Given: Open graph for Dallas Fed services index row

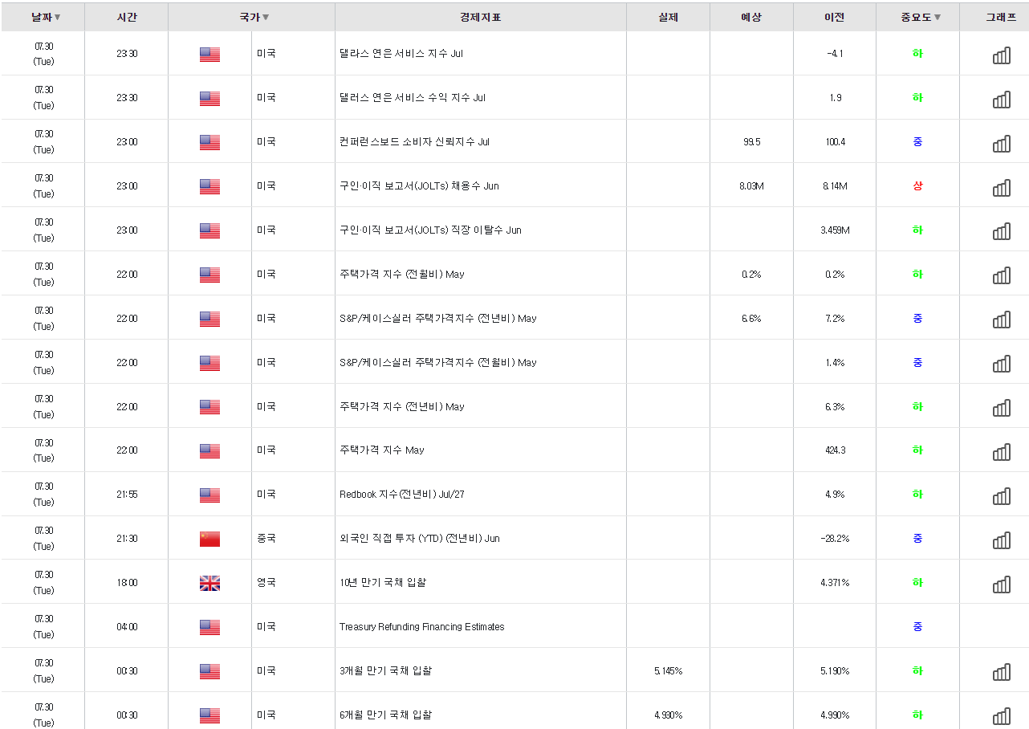Looking at the screenshot, I should point(1001,55).
